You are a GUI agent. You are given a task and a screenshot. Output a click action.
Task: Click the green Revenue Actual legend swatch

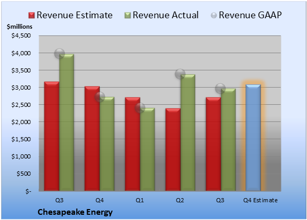(x=127, y=16)
